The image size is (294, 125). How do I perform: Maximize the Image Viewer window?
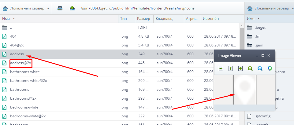[263, 56]
